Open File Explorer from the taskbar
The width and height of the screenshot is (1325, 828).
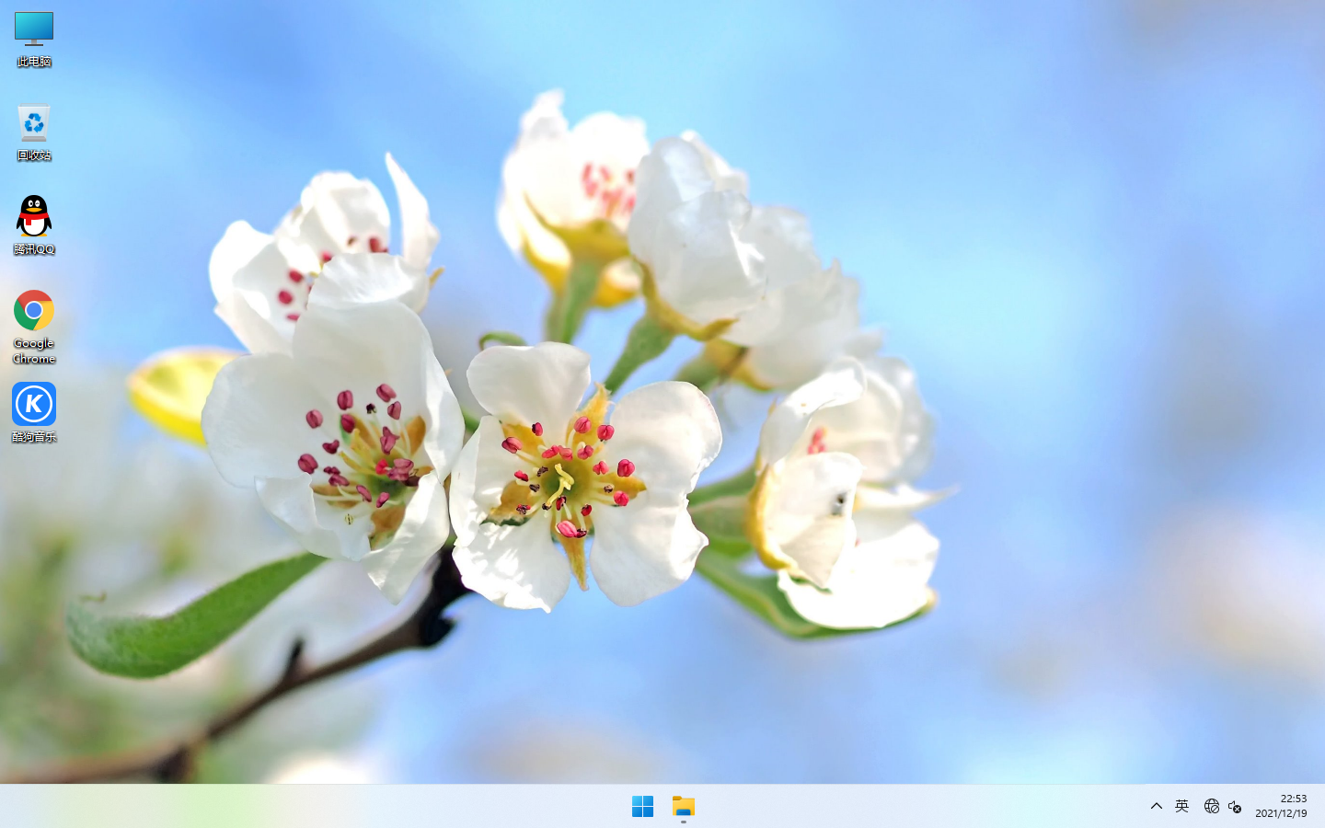[684, 807]
